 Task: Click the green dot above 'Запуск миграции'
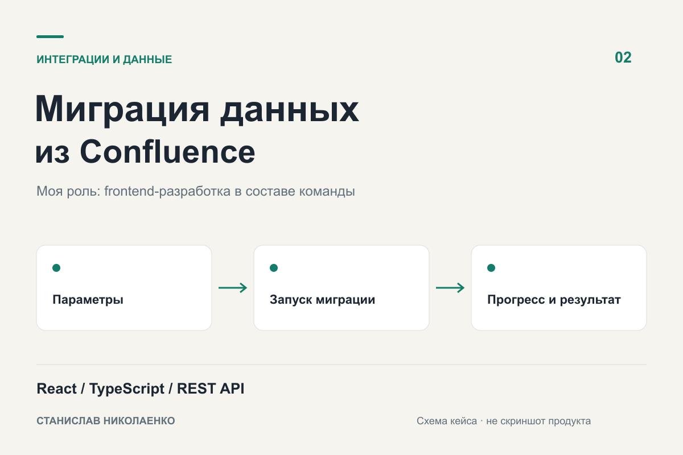(x=274, y=268)
